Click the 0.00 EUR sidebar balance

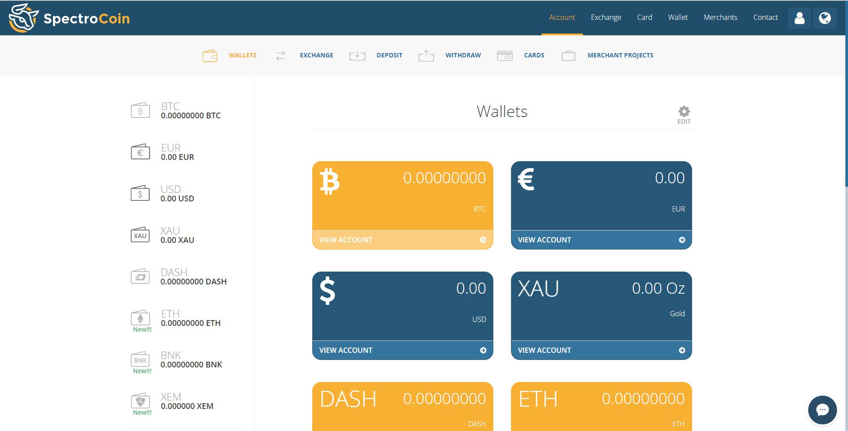tap(178, 157)
